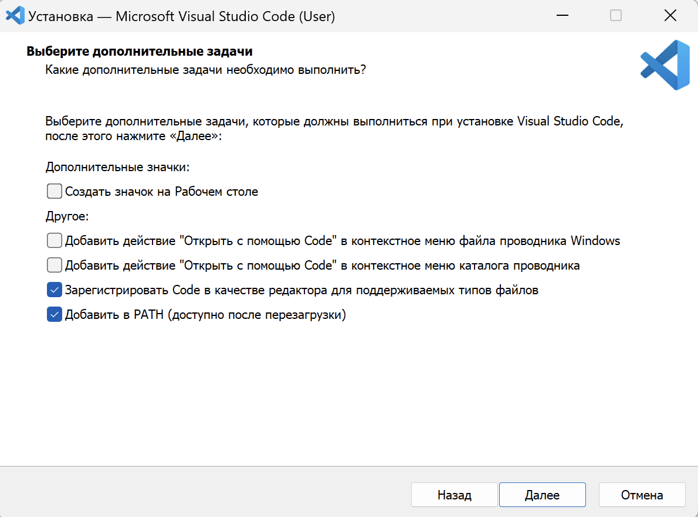Uncheck the 'Зарегистрировать Code в качестве редактора' checkbox
This screenshot has height=517, width=698.
click(x=55, y=290)
